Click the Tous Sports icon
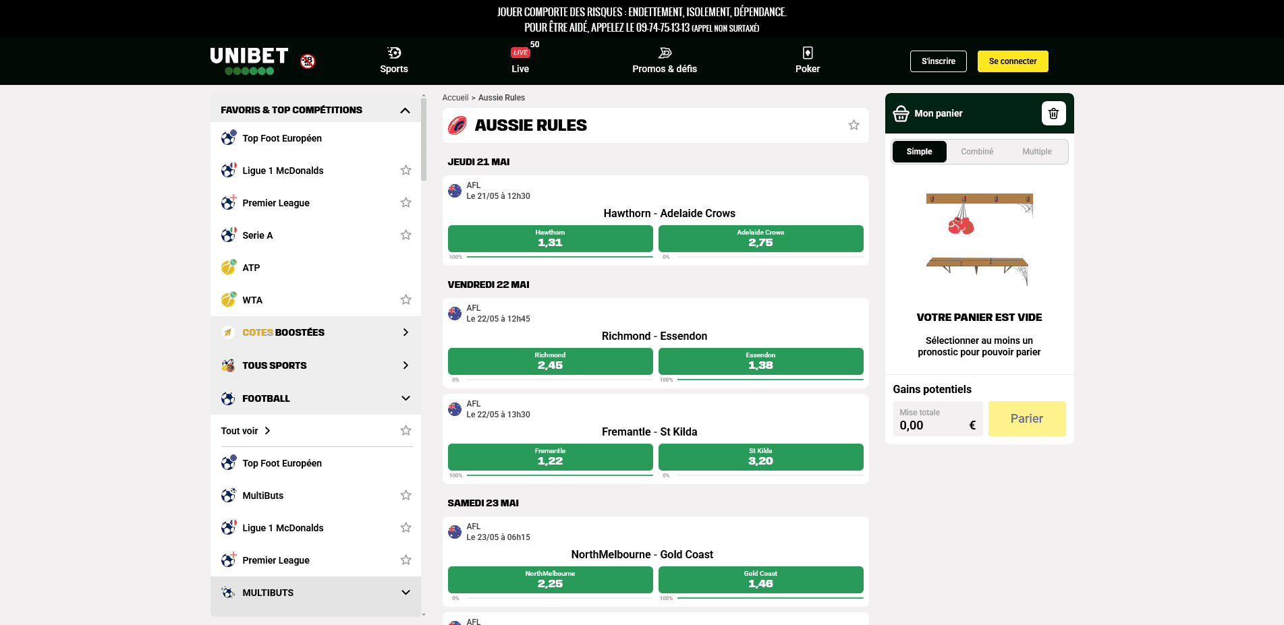The image size is (1284, 625). coord(228,365)
